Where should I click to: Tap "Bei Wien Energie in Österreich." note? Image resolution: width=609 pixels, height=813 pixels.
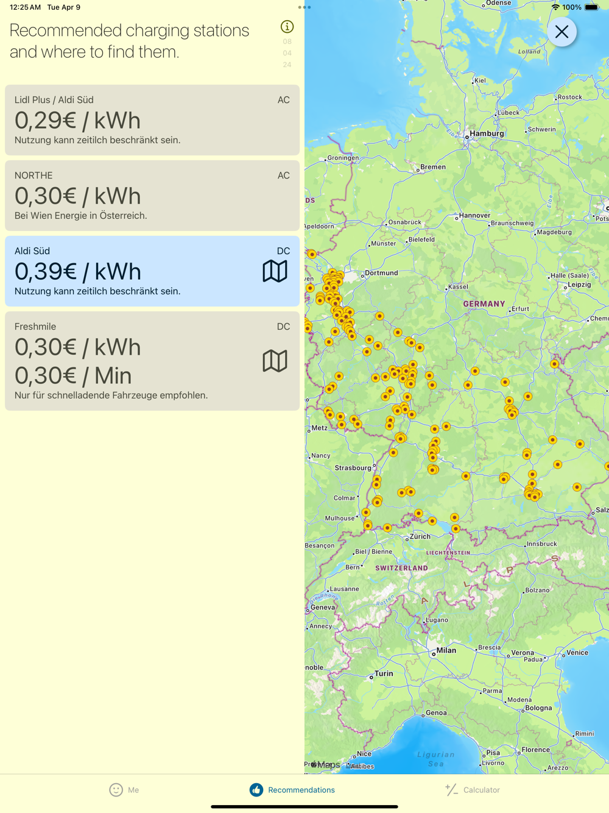(x=81, y=216)
